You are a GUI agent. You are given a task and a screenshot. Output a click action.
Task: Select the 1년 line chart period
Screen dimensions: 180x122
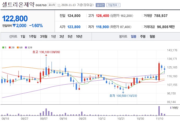[53, 36]
